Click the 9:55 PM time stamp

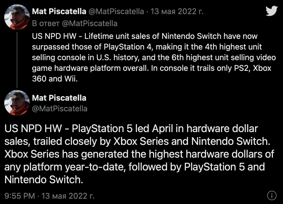tap(19, 196)
